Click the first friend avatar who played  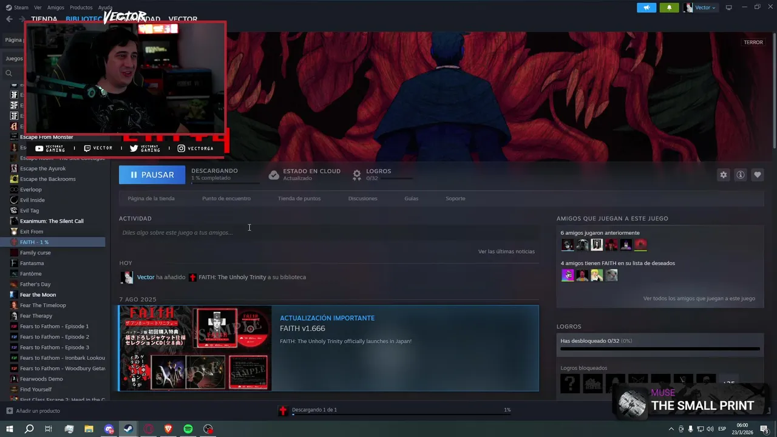(568, 245)
